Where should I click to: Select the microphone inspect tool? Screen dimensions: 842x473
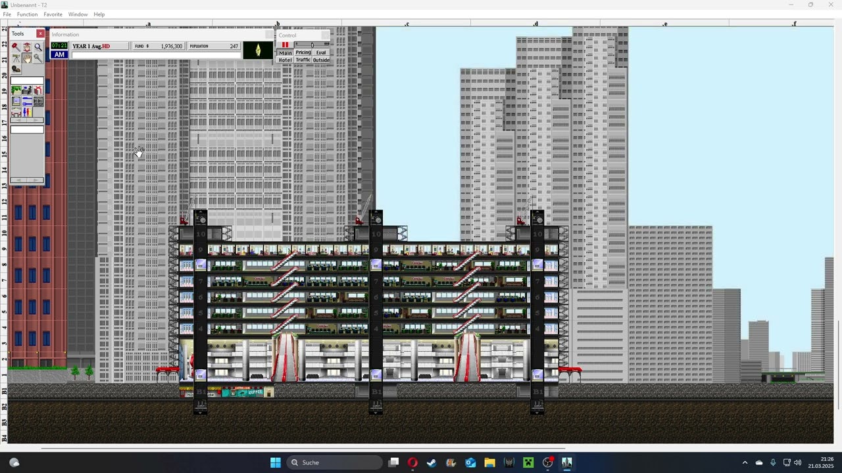pyautogui.click(x=38, y=58)
